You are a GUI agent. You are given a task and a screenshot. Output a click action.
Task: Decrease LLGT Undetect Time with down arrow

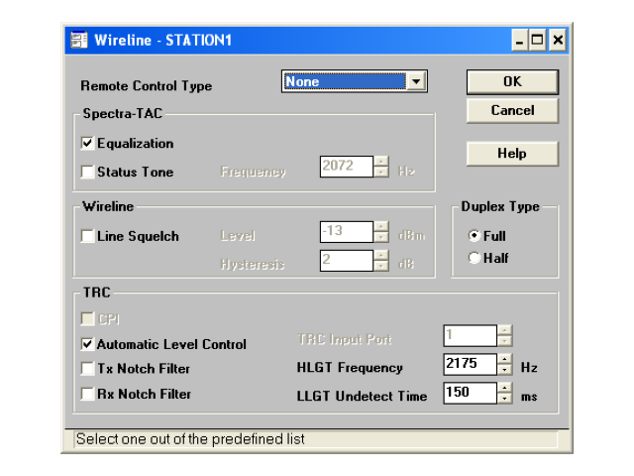coord(505,400)
